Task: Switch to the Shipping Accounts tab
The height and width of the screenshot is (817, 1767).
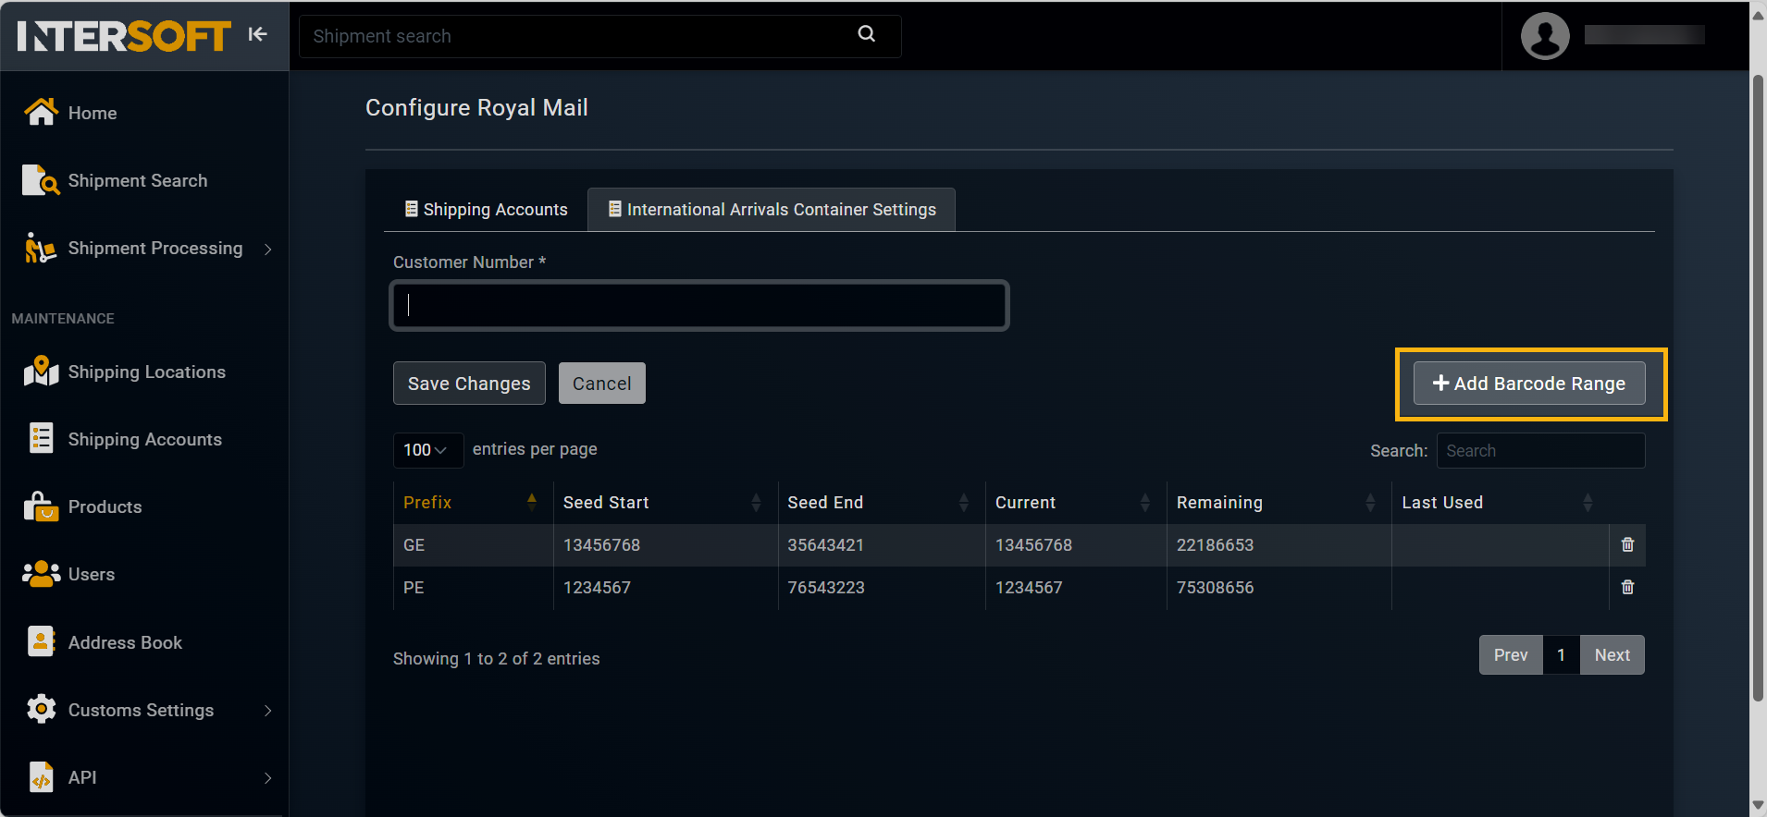Action: 486,210
